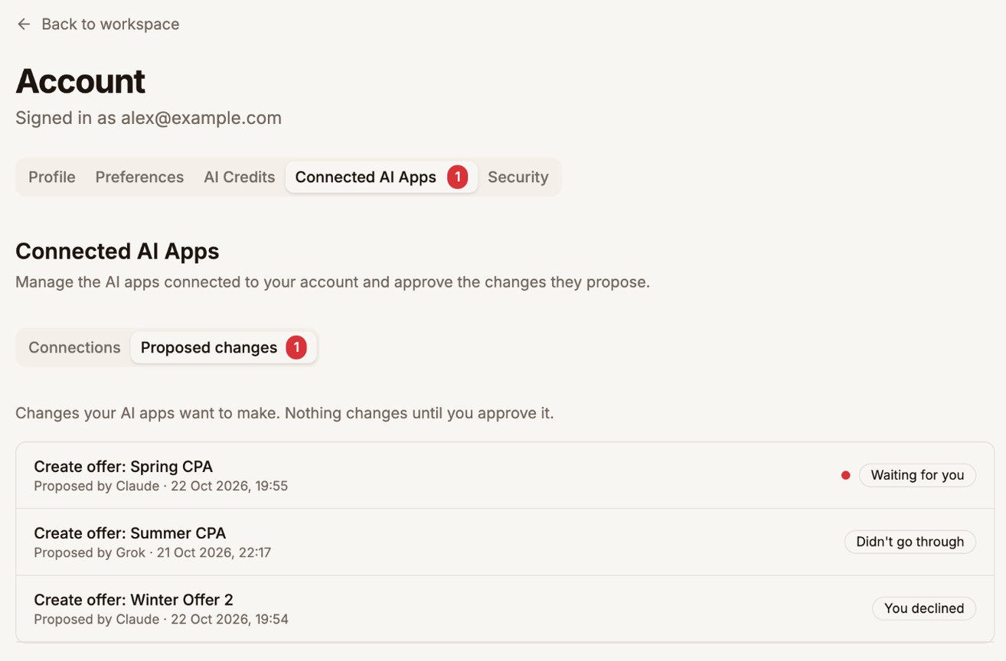Click the red dot beside Waiting for you

click(x=845, y=475)
